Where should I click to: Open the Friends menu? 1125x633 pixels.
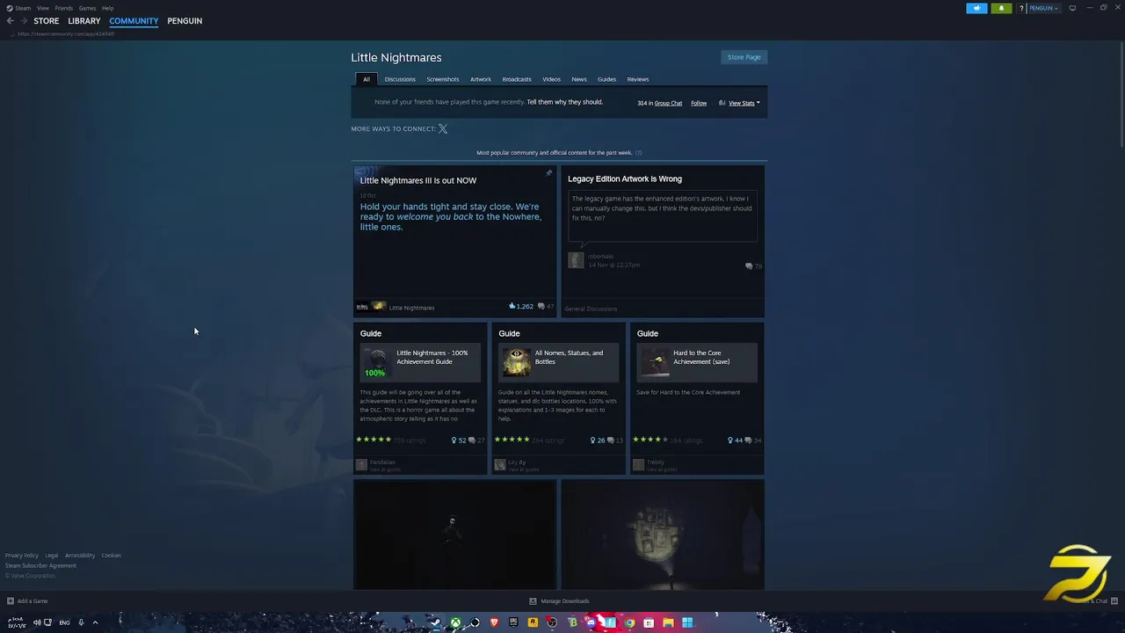[64, 8]
